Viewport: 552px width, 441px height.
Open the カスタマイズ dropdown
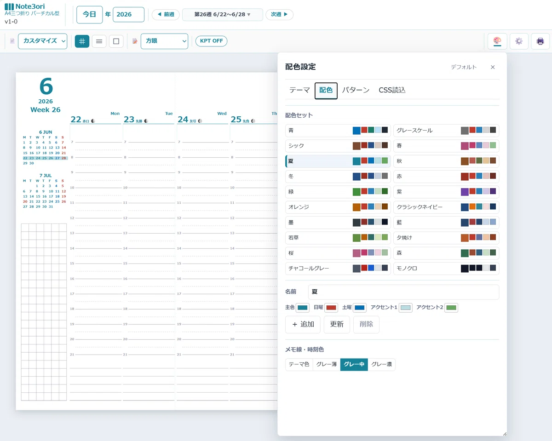click(x=43, y=41)
